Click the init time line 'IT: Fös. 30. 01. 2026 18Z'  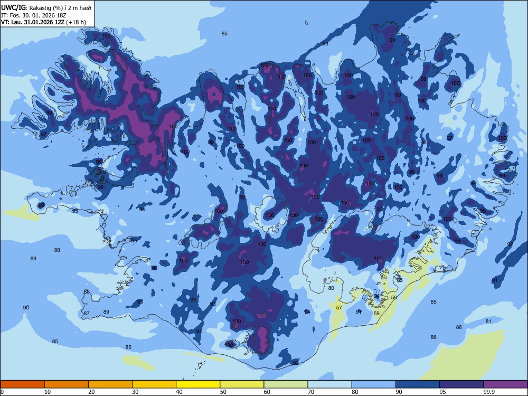pos(34,15)
